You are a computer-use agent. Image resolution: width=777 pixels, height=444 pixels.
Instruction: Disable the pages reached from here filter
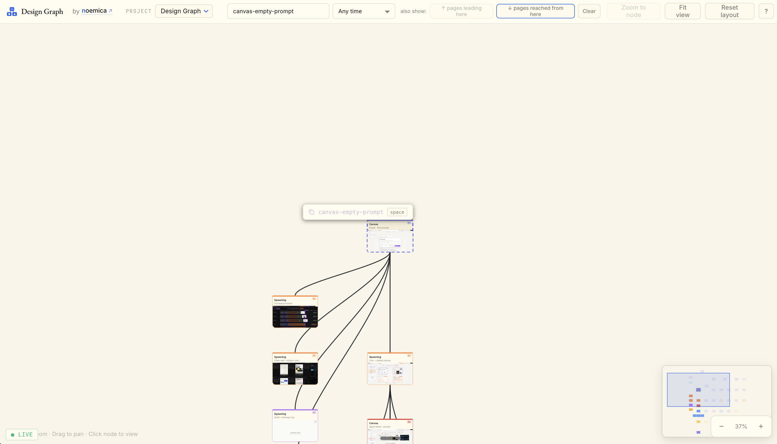535,11
